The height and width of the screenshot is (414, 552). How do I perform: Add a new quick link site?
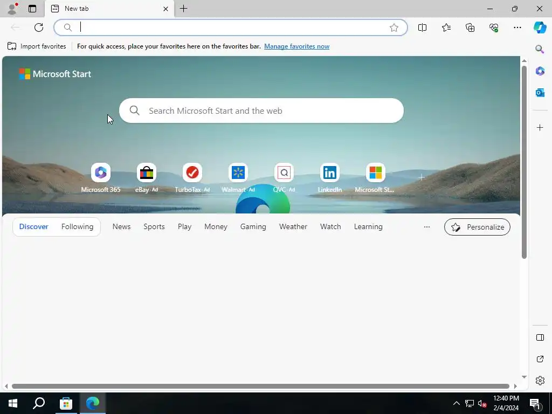point(421,177)
